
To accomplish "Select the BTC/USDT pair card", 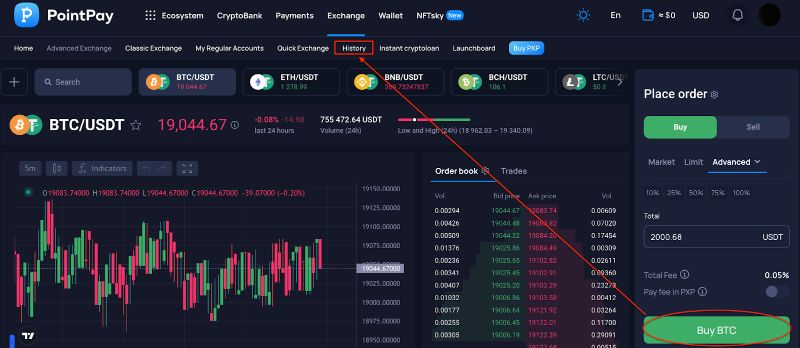I will click(x=187, y=82).
